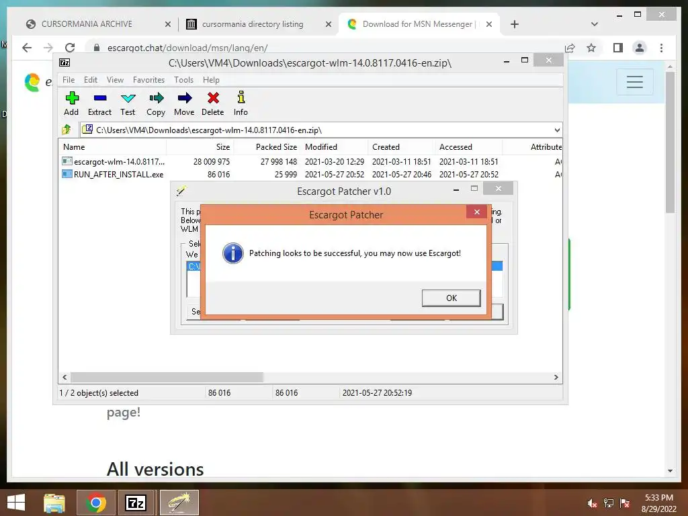This screenshot has height=516, width=688.
Task: Click the share page icon in Chrome
Action: [x=570, y=48]
